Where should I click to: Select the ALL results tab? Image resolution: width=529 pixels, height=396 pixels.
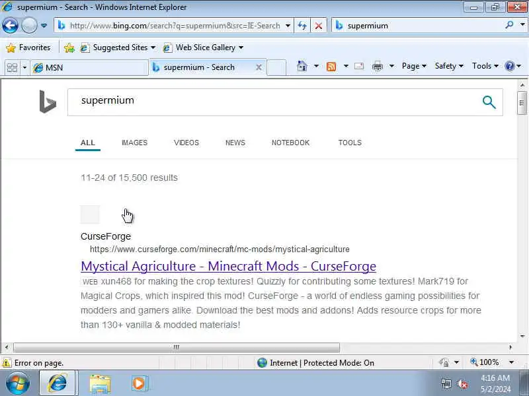coord(88,143)
